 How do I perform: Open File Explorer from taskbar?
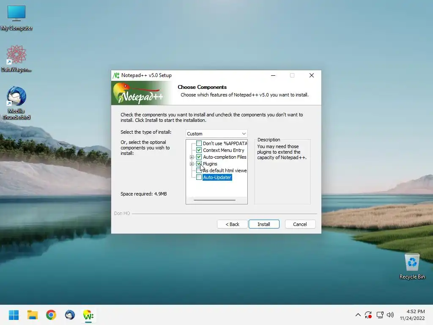tap(32, 315)
